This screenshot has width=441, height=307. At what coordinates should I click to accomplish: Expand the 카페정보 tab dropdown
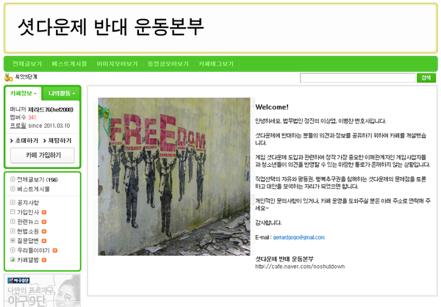click(24, 93)
